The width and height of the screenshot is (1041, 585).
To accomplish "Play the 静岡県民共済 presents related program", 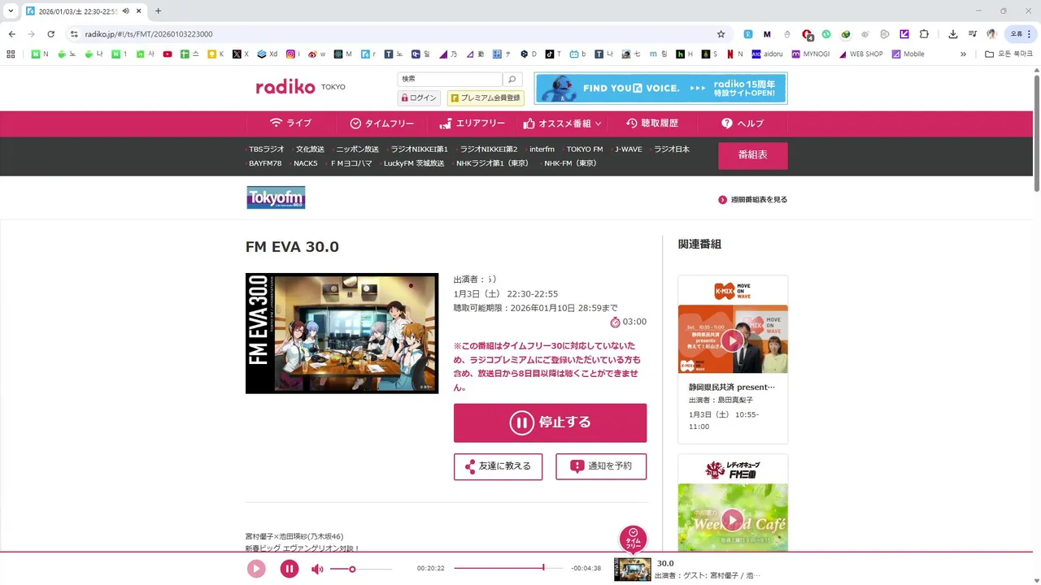I will (x=733, y=340).
